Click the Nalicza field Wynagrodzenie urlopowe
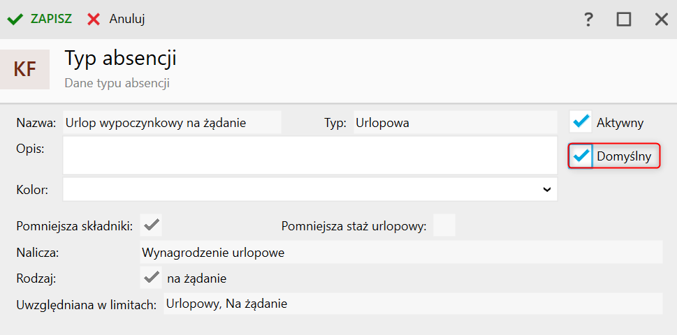The height and width of the screenshot is (335, 677). point(401,252)
